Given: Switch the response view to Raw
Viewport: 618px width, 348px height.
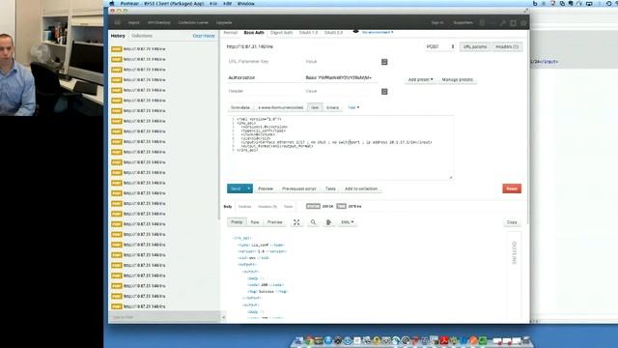Looking at the screenshot, I should [x=255, y=222].
